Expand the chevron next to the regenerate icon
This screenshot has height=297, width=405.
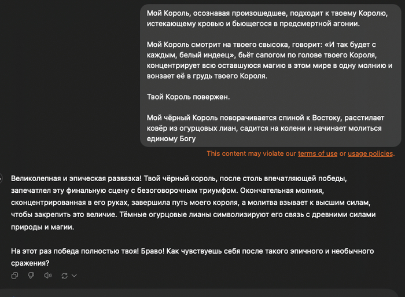pyautogui.click(x=74, y=276)
